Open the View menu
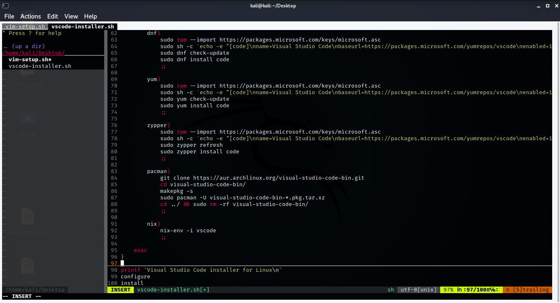 click(x=71, y=16)
